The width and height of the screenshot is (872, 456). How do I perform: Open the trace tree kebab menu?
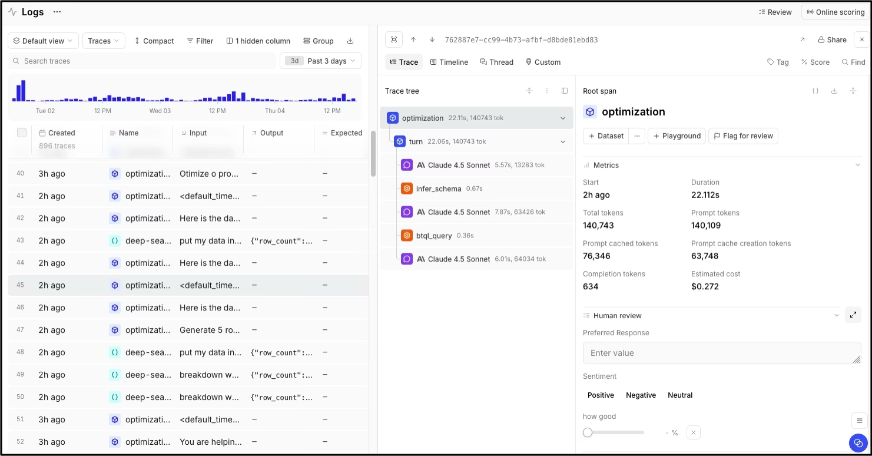547,91
